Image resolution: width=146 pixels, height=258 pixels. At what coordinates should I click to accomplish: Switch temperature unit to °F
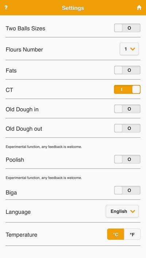[x=132, y=234]
